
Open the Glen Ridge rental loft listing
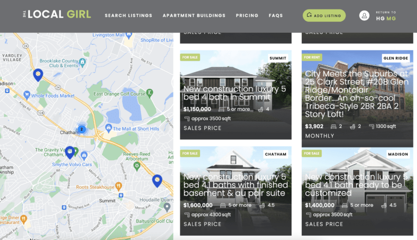[x=357, y=99]
